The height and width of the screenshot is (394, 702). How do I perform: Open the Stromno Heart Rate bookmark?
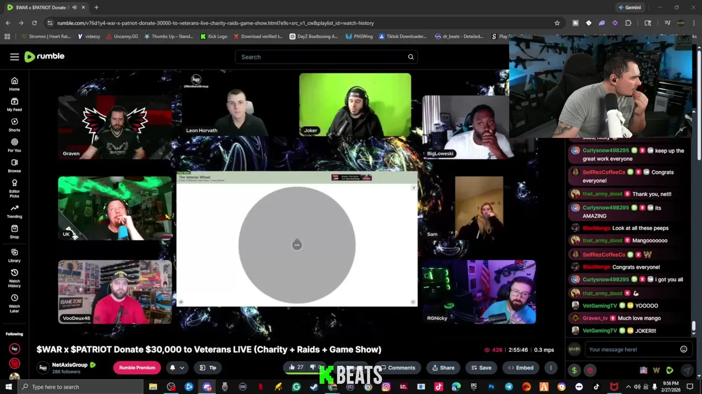[46, 37]
